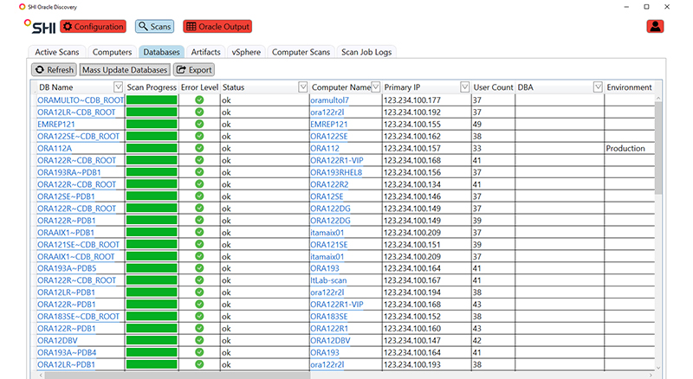This screenshot has height=379, width=693.
Task: Open the DB Name column filter dropdown
Action: point(119,87)
